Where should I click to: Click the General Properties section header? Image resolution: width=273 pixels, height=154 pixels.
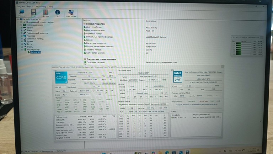click(96, 24)
